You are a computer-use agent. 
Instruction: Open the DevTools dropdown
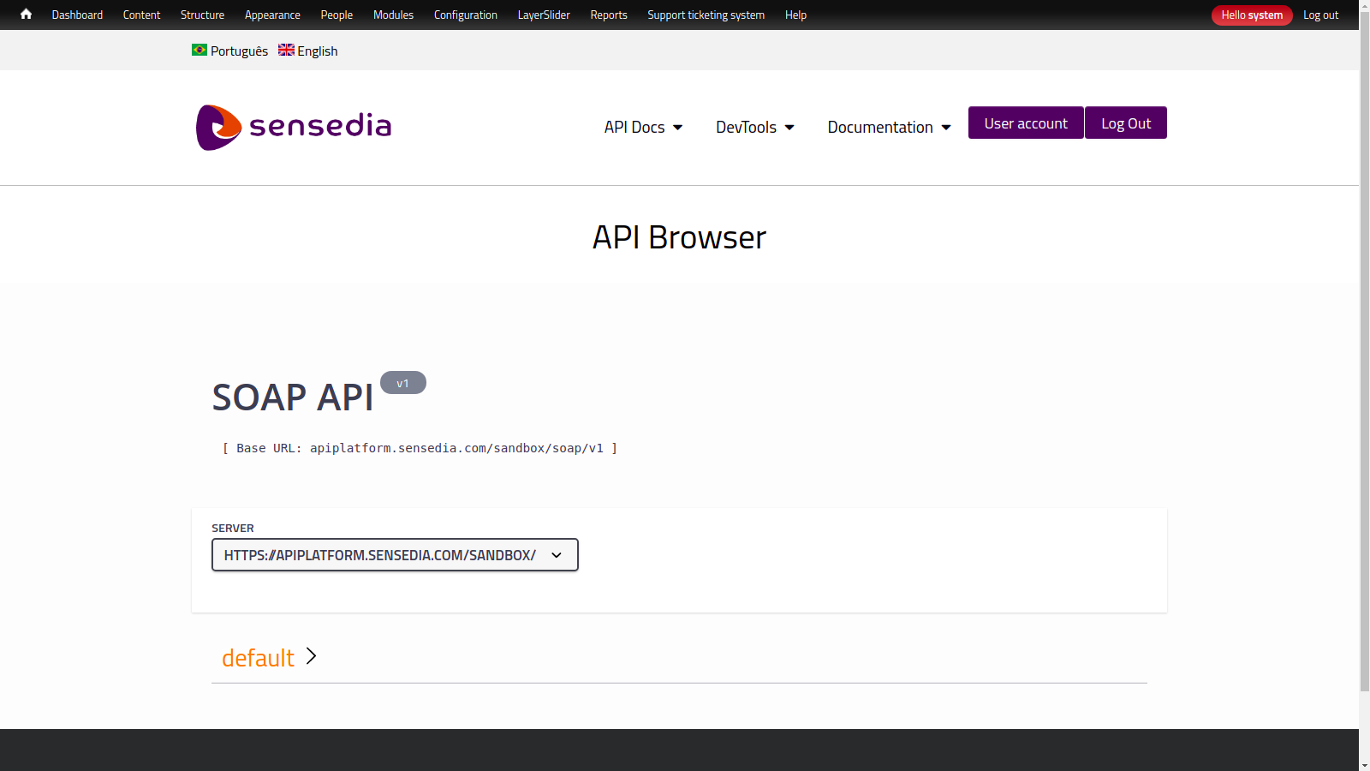click(754, 127)
